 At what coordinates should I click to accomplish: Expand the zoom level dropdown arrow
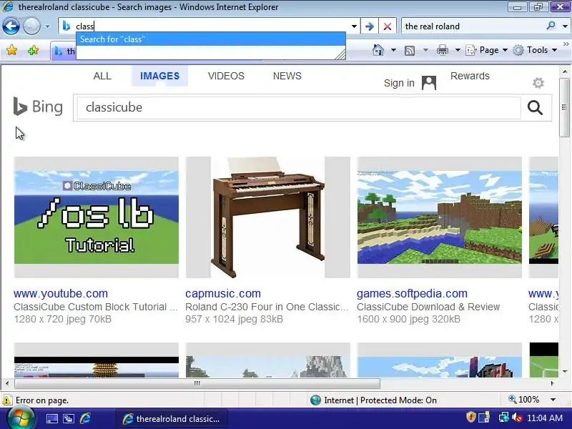tap(553, 400)
